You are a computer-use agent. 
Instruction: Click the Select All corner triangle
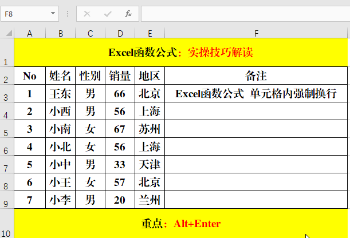[x=7, y=34]
